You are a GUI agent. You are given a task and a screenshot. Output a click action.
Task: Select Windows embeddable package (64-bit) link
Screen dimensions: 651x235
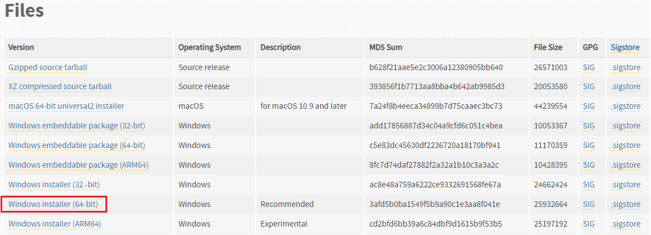[76, 145]
